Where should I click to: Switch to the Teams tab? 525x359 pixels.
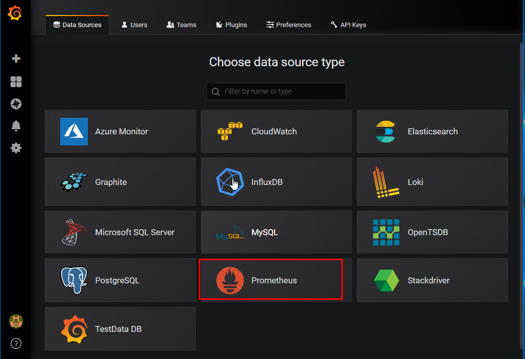click(x=181, y=25)
